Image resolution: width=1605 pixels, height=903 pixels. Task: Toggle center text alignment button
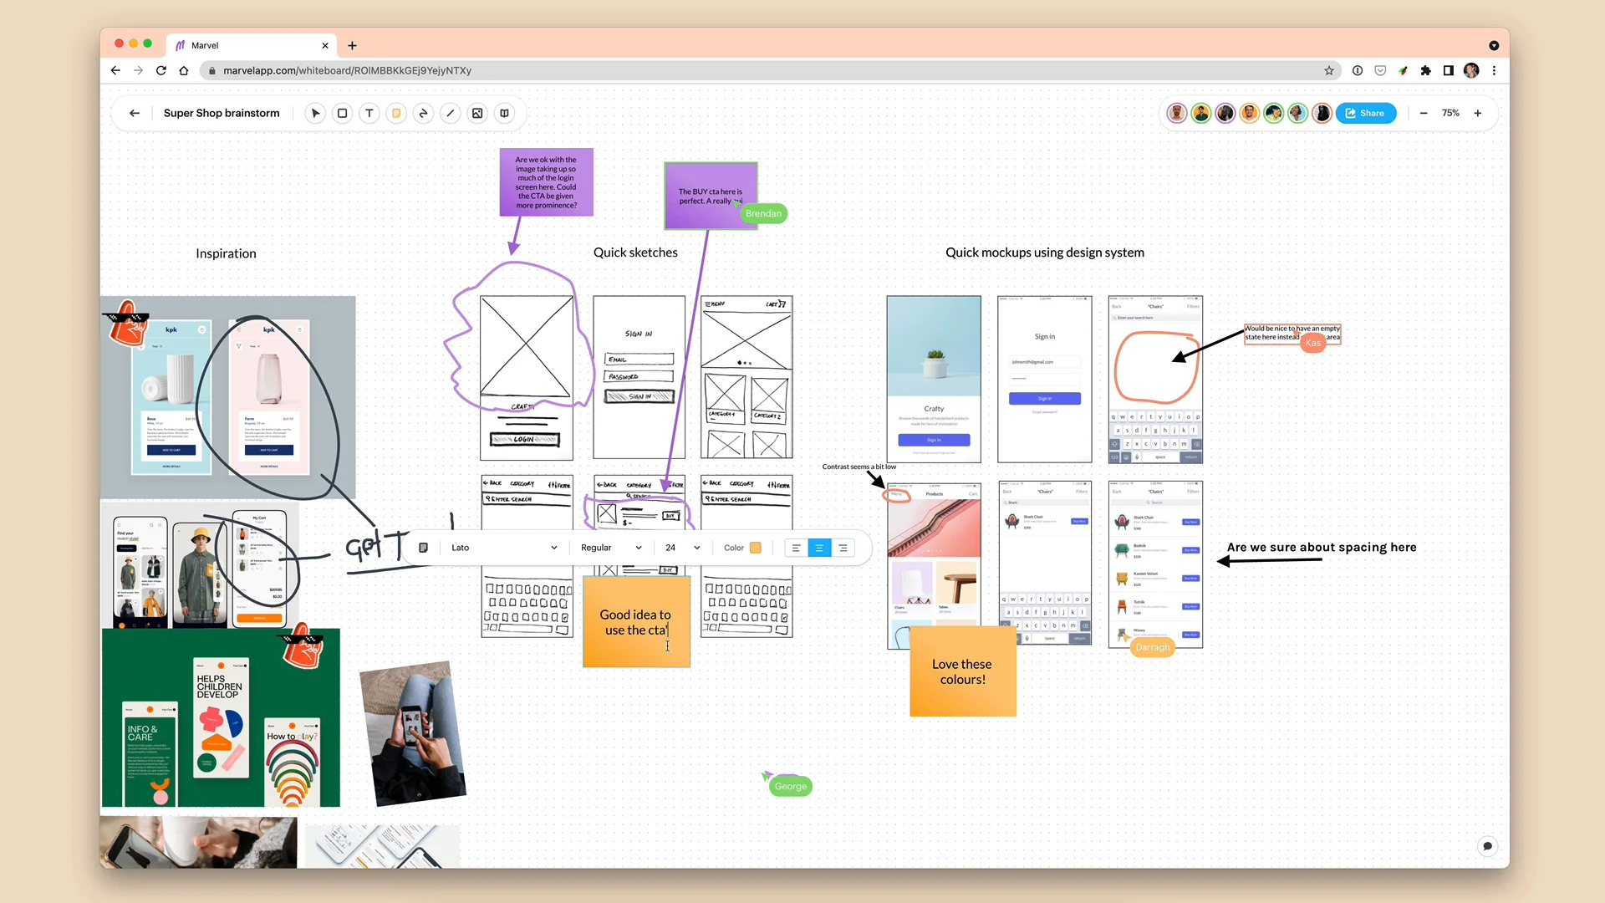[x=820, y=548]
